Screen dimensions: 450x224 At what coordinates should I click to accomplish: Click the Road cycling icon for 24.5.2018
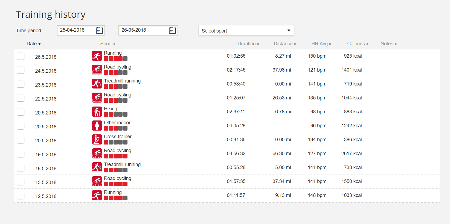pos(97,70)
